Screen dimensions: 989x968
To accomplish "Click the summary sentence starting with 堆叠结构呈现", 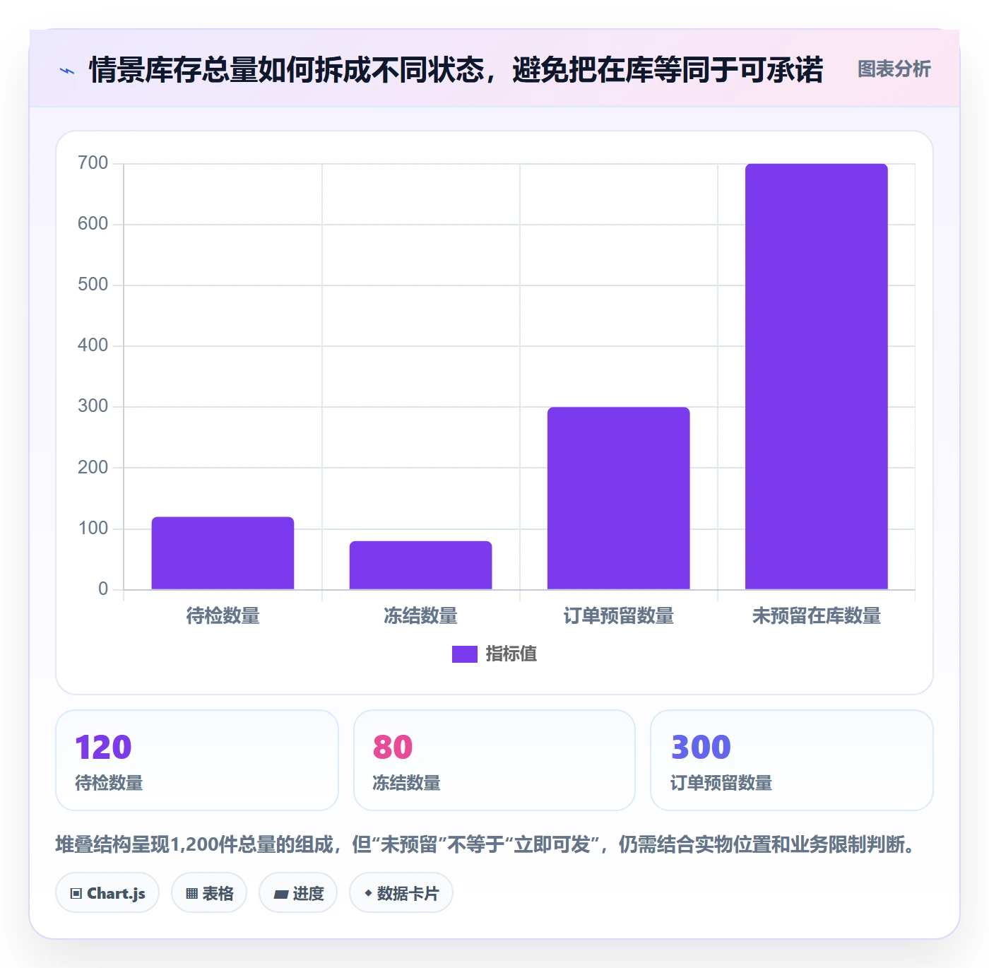I will pos(486,844).
